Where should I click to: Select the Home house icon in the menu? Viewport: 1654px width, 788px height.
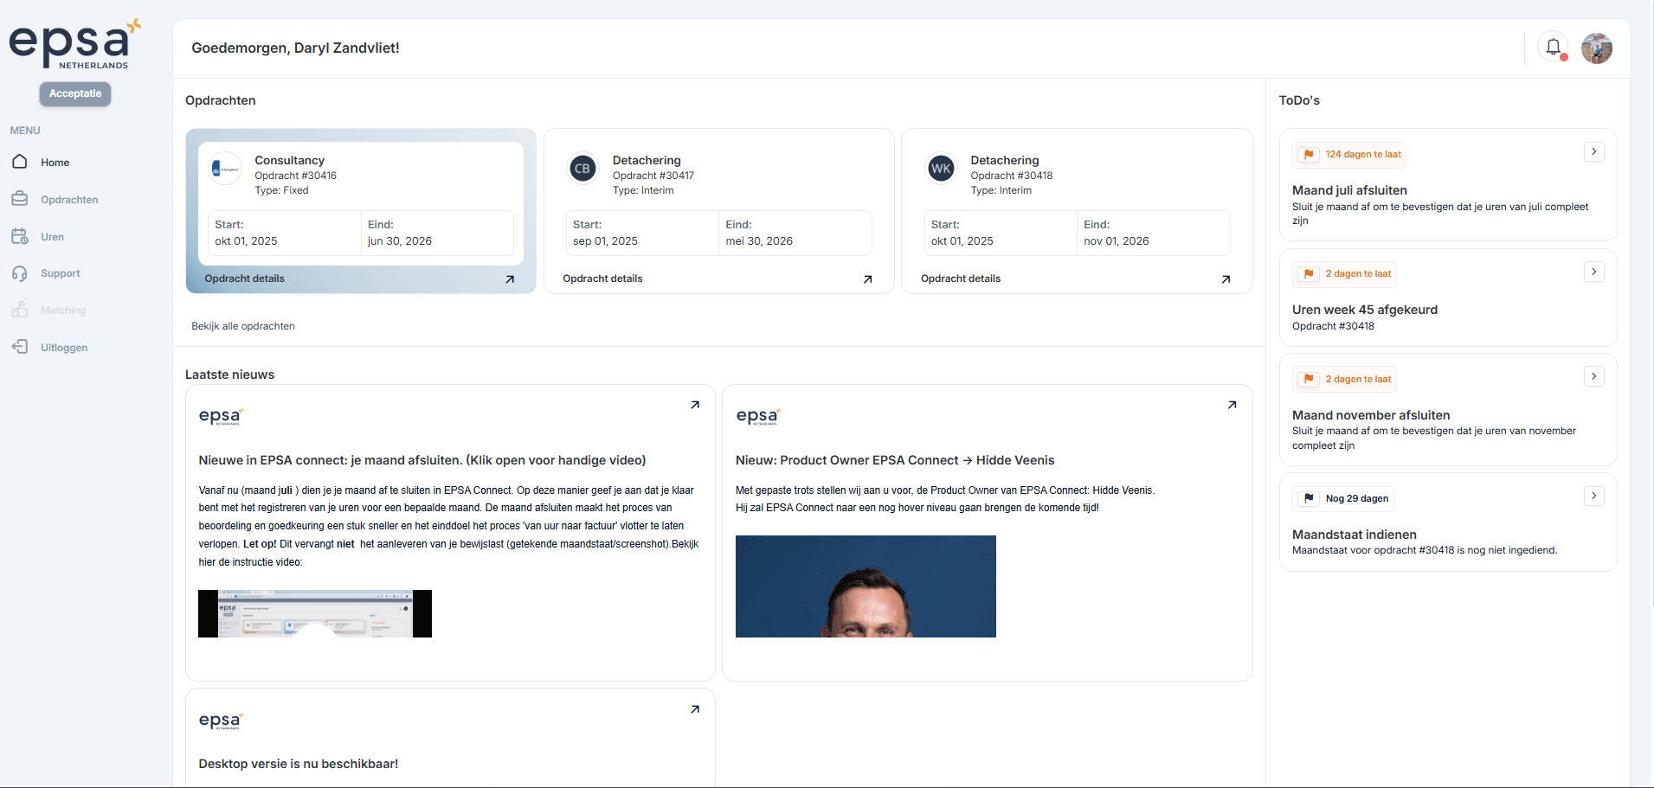(x=20, y=162)
